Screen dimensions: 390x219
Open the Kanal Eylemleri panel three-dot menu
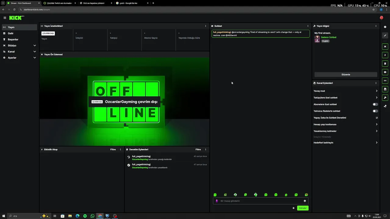coord(376,83)
